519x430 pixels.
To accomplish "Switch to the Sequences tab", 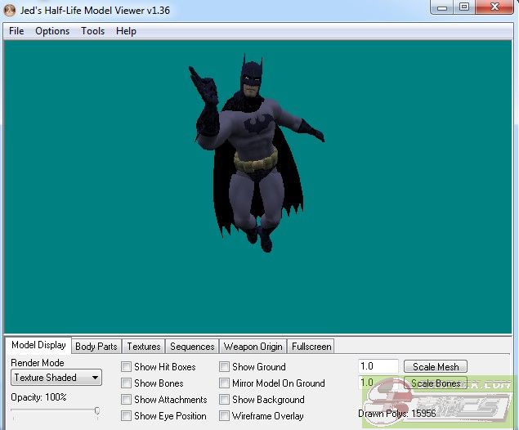I will pos(192,347).
